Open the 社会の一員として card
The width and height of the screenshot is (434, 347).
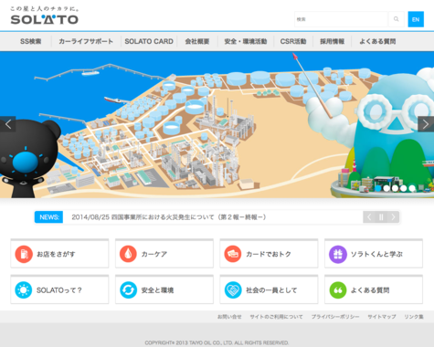click(269, 289)
